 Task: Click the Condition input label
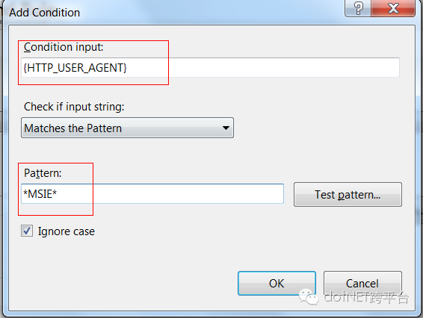coord(64,47)
